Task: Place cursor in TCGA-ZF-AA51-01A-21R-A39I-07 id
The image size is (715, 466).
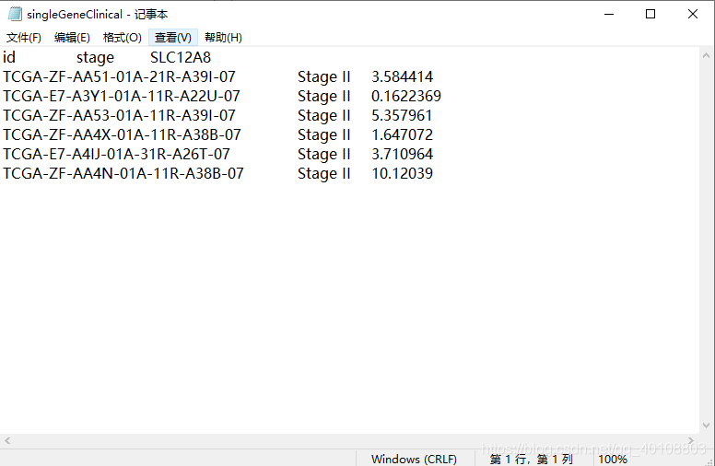Action: 119,76
